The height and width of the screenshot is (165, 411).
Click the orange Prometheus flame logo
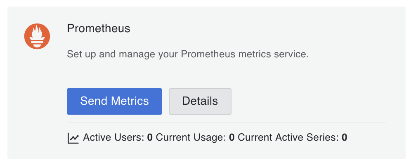point(37,36)
